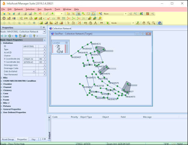This screenshot has width=188, height=145.
Task: Click the X Coordinate value field
Action: pyautogui.click(x=29, y=59)
